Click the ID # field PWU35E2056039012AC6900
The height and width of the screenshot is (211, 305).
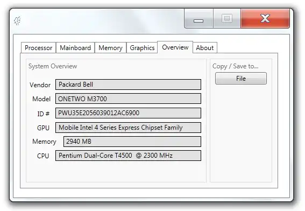click(x=128, y=113)
